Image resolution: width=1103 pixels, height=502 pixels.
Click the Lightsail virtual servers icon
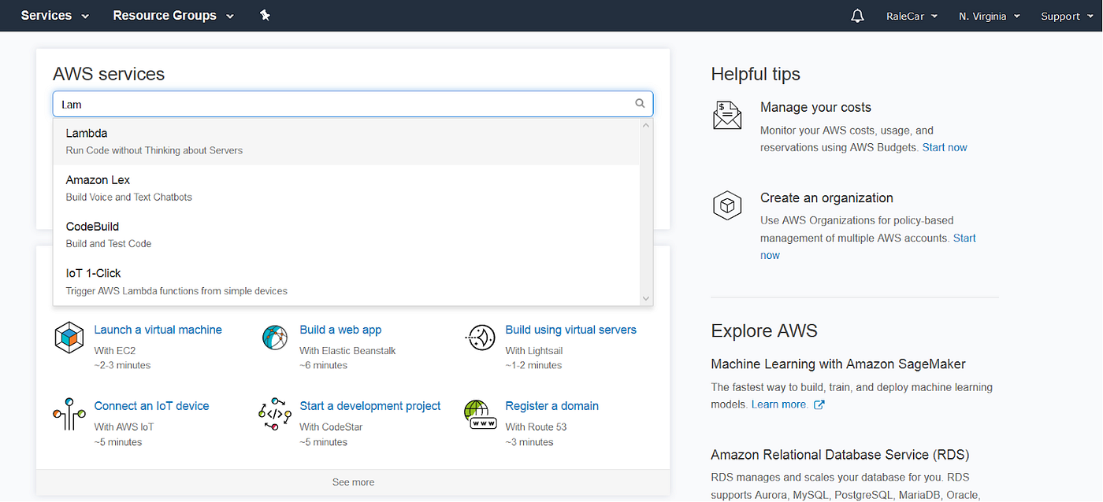[x=480, y=338]
